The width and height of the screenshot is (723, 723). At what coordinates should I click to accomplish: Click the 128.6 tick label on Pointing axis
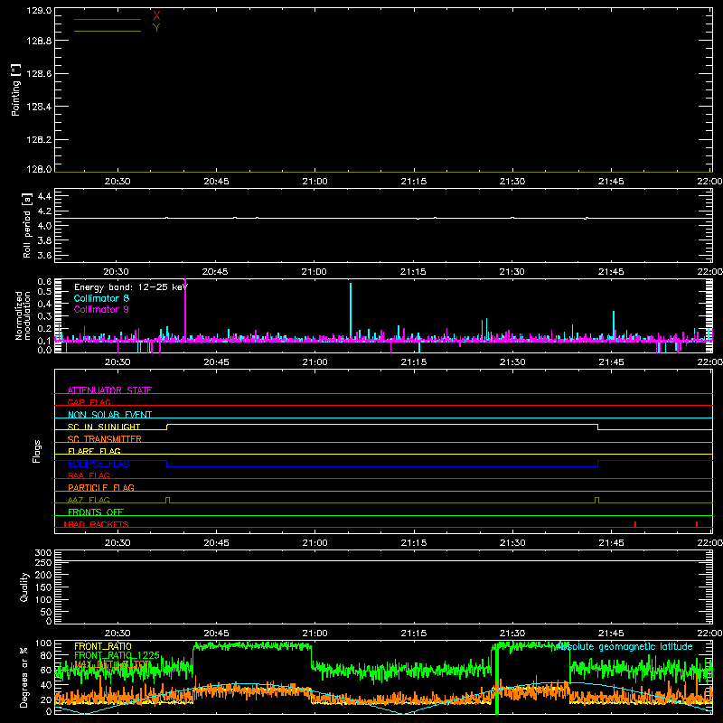tap(39, 73)
